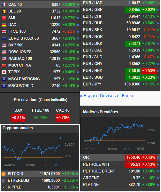Click the Japan flag icon beside TOPIX
This screenshot has width=161, height=192.
tap(4, 72)
